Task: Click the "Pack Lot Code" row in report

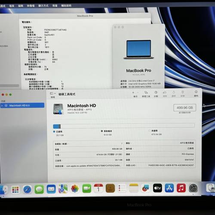Action: click(x=37, y=37)
